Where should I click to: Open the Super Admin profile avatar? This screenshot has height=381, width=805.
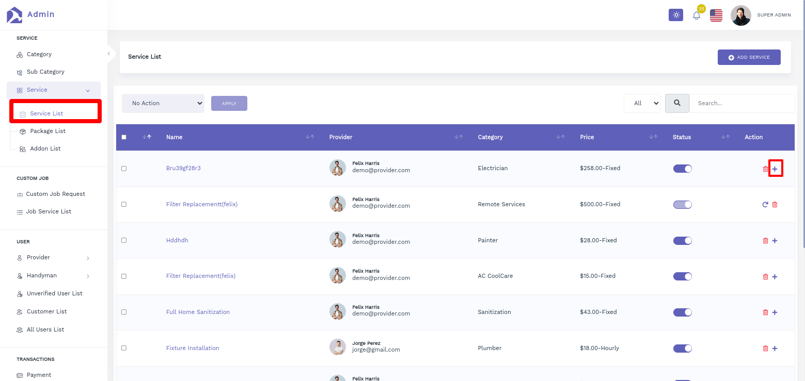pyautogui.click(x=741, y=15)
